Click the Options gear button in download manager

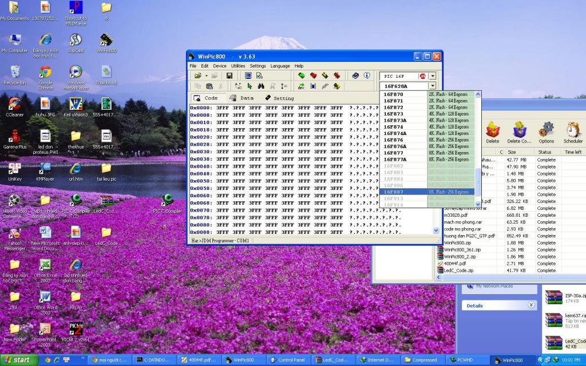546,133
